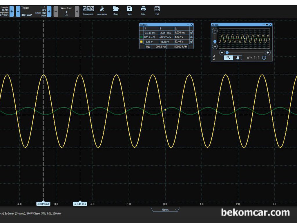The height and width of the screenshot is (223, 297).
Task: Switch to Full screen view
Action: tap(157, 11)
